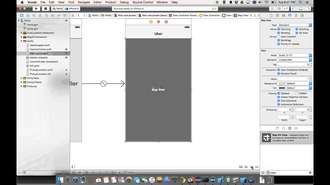330x185 pixels.
Task: Show the Project navigator
Action: 22,15
